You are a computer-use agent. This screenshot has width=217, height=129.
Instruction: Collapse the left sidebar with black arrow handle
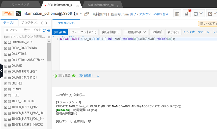pyautogui.click(x=1, y=71)
